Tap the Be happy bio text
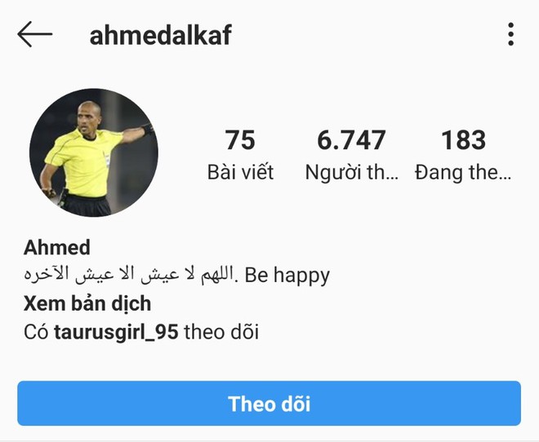Image resolution: width=539 pixels, height=442 pixels. coord(287,276)
